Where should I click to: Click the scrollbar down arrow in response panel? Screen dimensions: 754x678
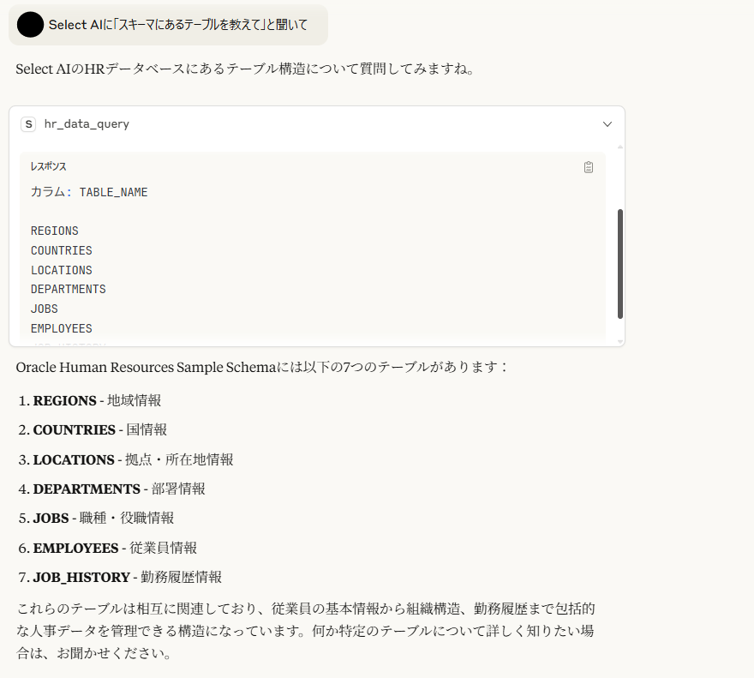619,342
